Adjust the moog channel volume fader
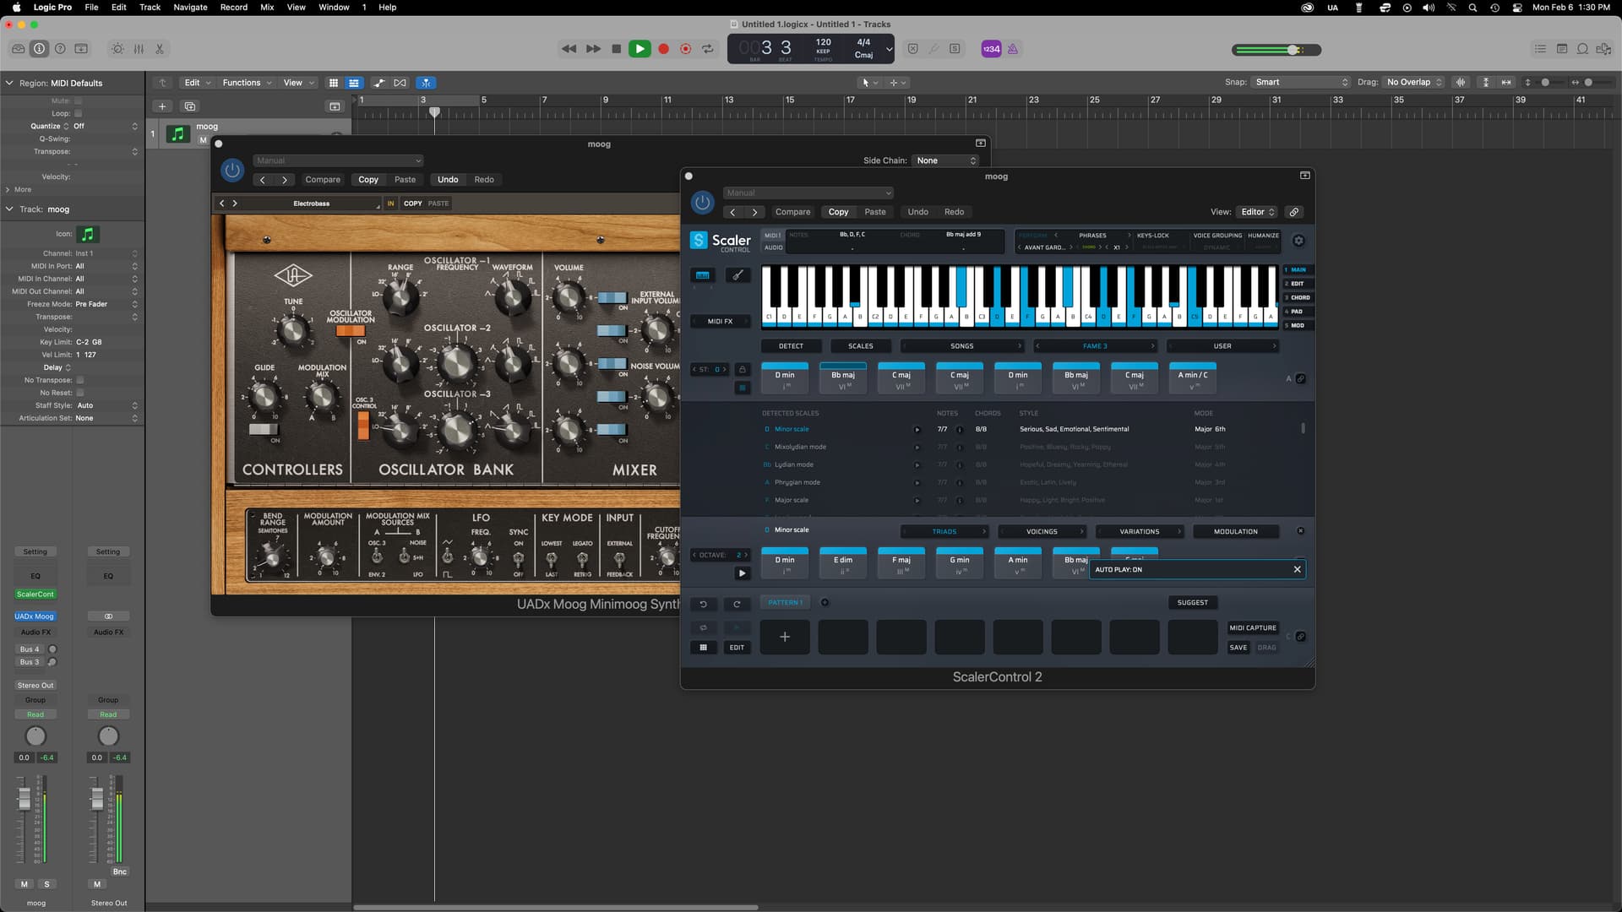This screenshot has width=1622, height=912. click(x=24, y=798)
